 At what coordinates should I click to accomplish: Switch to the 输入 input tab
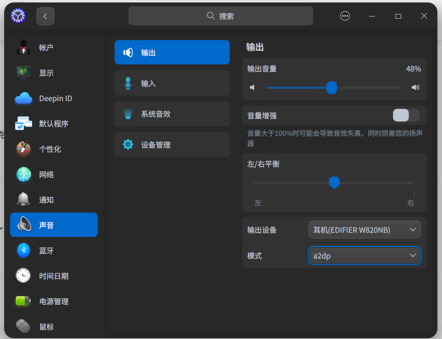[x=172, y=83]
